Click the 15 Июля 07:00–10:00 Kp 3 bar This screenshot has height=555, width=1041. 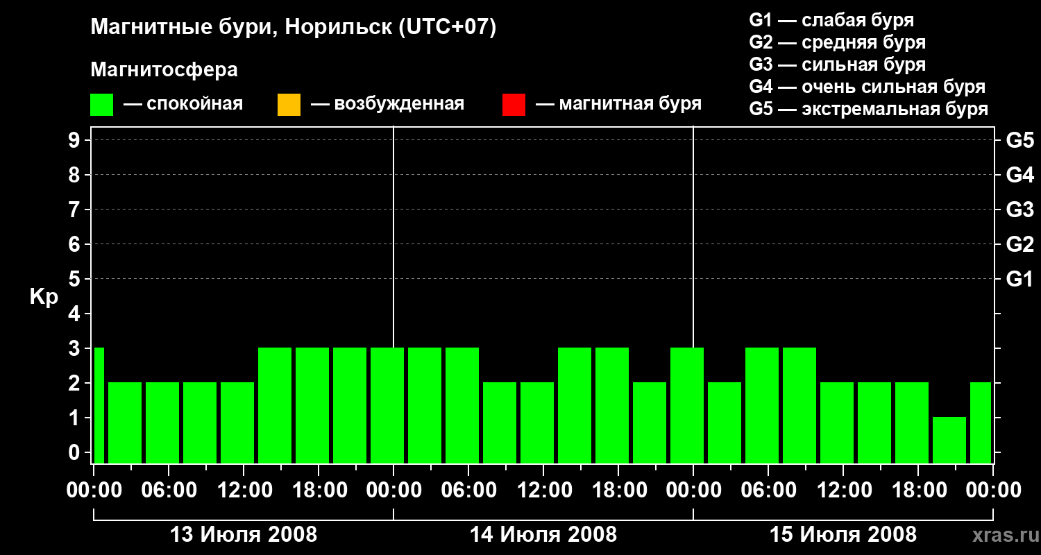tap(799, 405)
